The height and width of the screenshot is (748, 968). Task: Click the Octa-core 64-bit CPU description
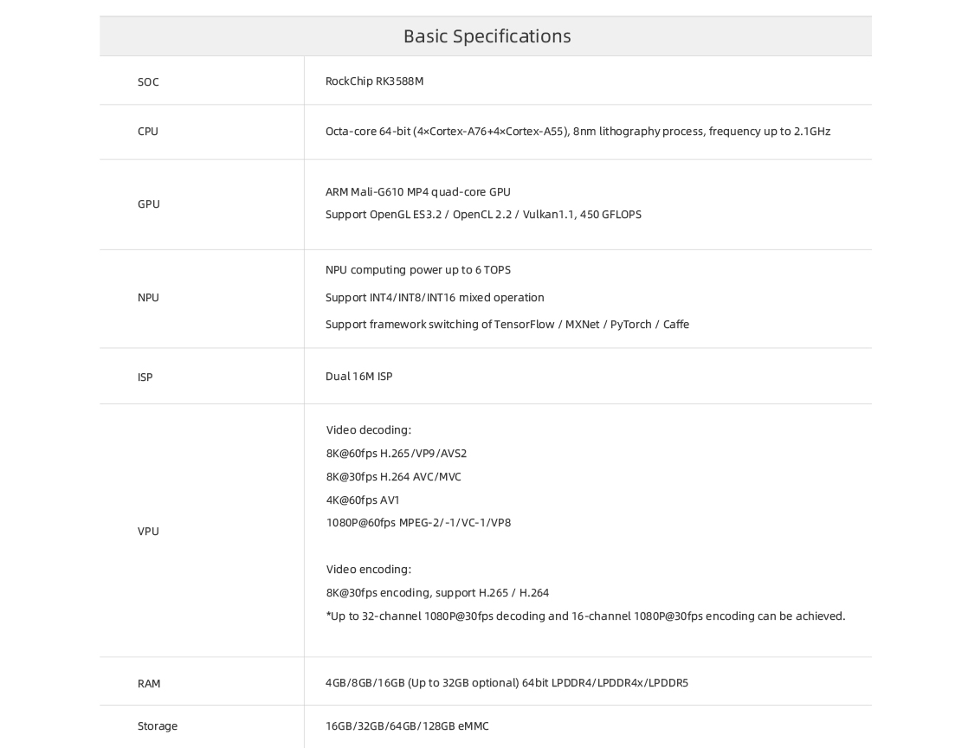click(578, 132)
